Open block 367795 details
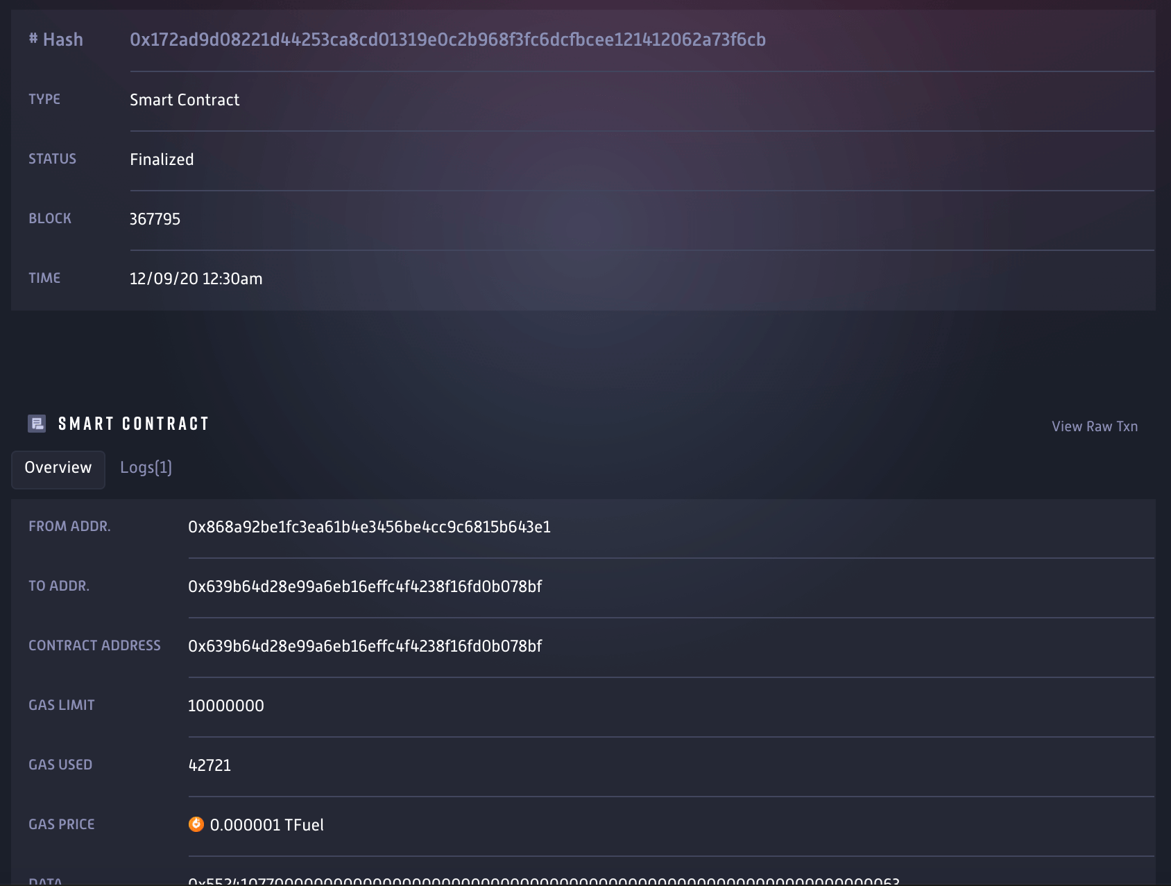Image resolution: width=1171 pixels, height=886 pixels. click(x=155, y=219)
